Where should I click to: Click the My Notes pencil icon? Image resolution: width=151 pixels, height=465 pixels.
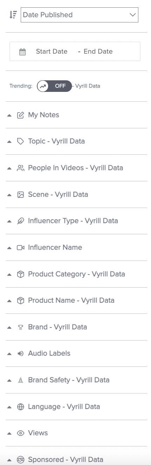pos(20,115)
